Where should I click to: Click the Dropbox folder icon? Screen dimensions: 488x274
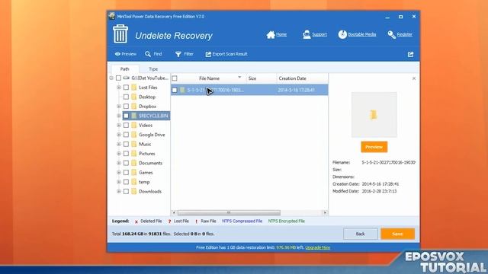(x=134, y=107)
